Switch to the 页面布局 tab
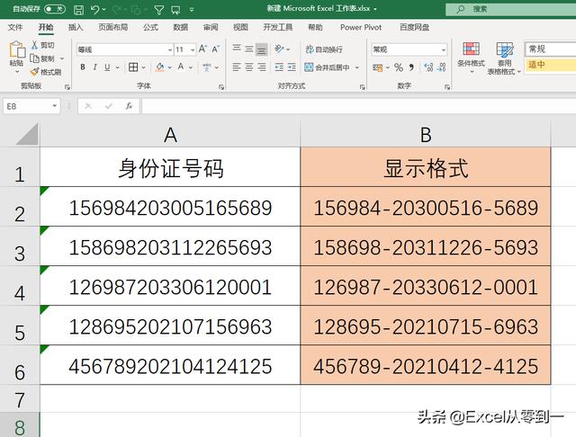 112,27
